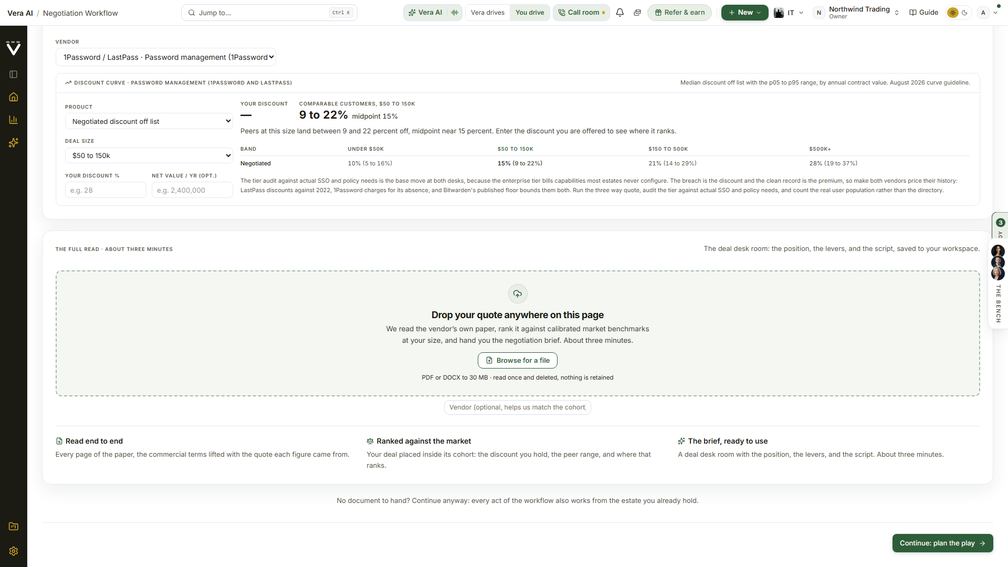Select You drive mode

tap(530, 13)
